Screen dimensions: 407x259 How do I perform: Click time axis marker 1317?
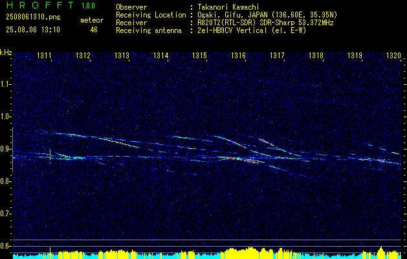pyautogui.click(x=277, y=56)
